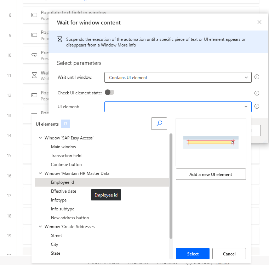The height and width of the screenshot is (265, 269).
Task: Collapse the Window 'SAP Easy Access' node
Action: 40,138
